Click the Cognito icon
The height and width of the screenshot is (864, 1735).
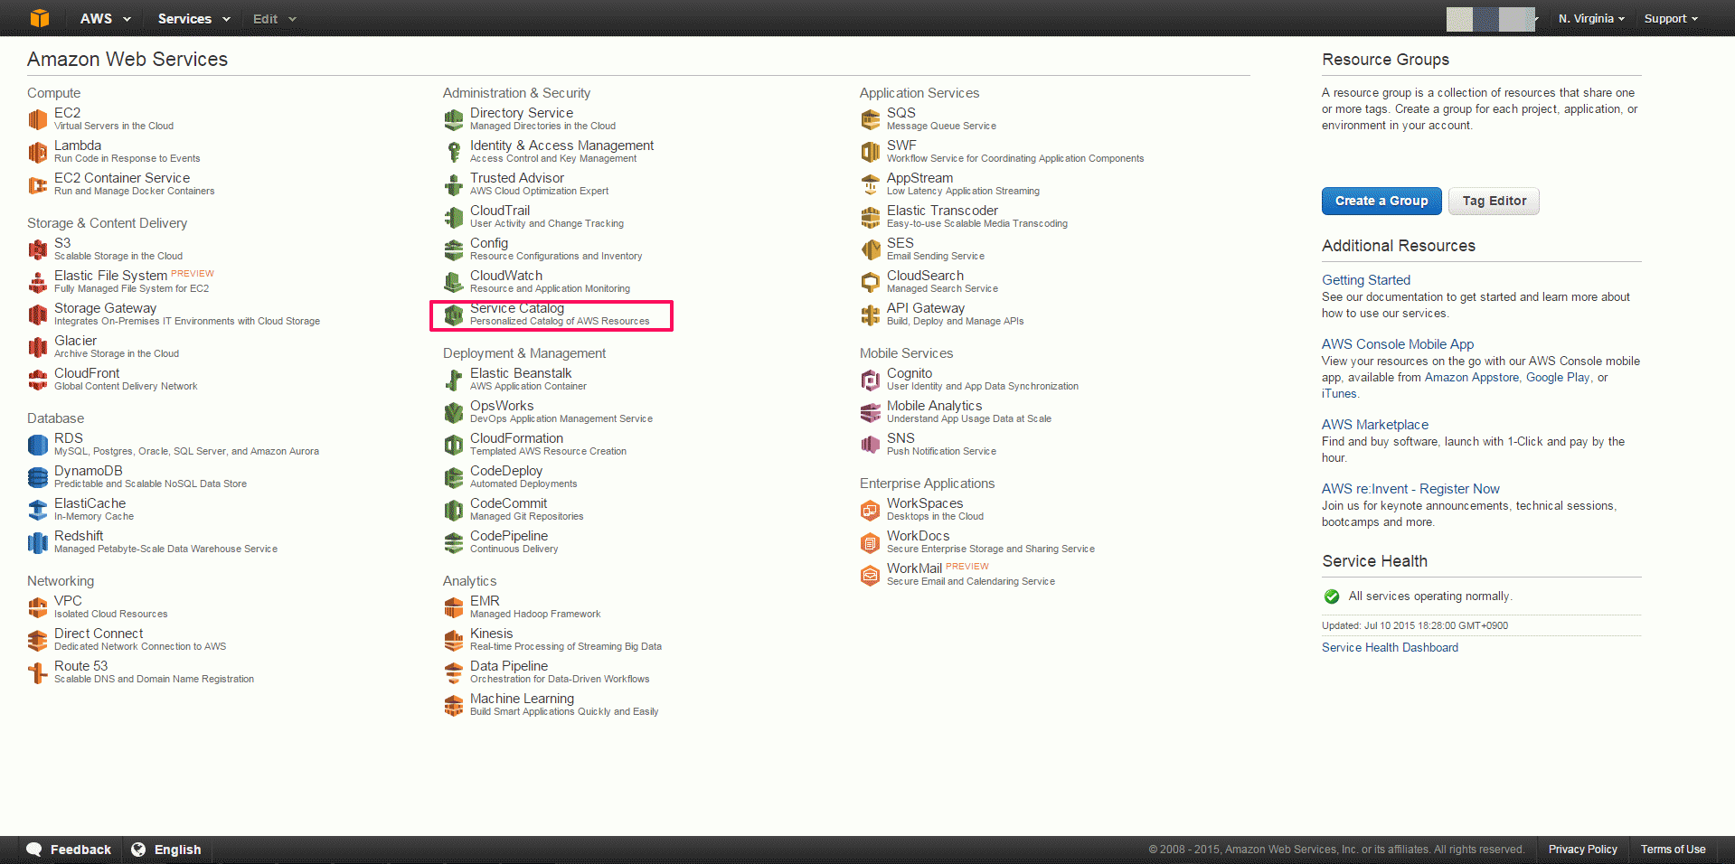tap(871, 380)
